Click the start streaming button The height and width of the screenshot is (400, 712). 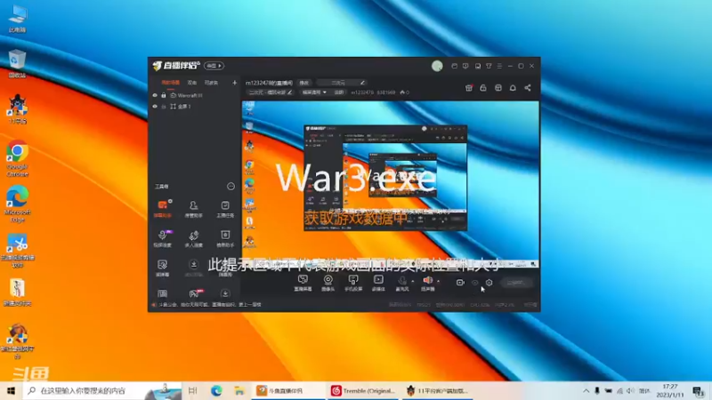516,283
